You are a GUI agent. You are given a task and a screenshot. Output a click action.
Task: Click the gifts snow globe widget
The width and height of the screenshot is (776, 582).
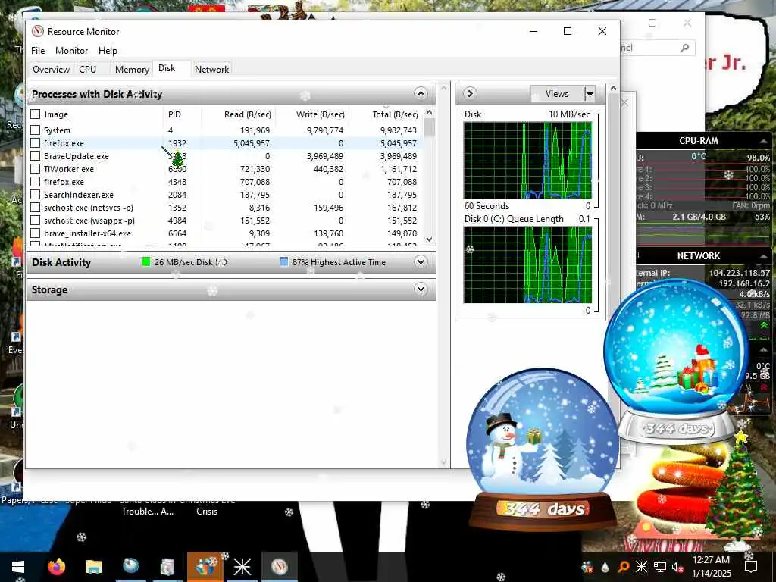coord(677,361)
